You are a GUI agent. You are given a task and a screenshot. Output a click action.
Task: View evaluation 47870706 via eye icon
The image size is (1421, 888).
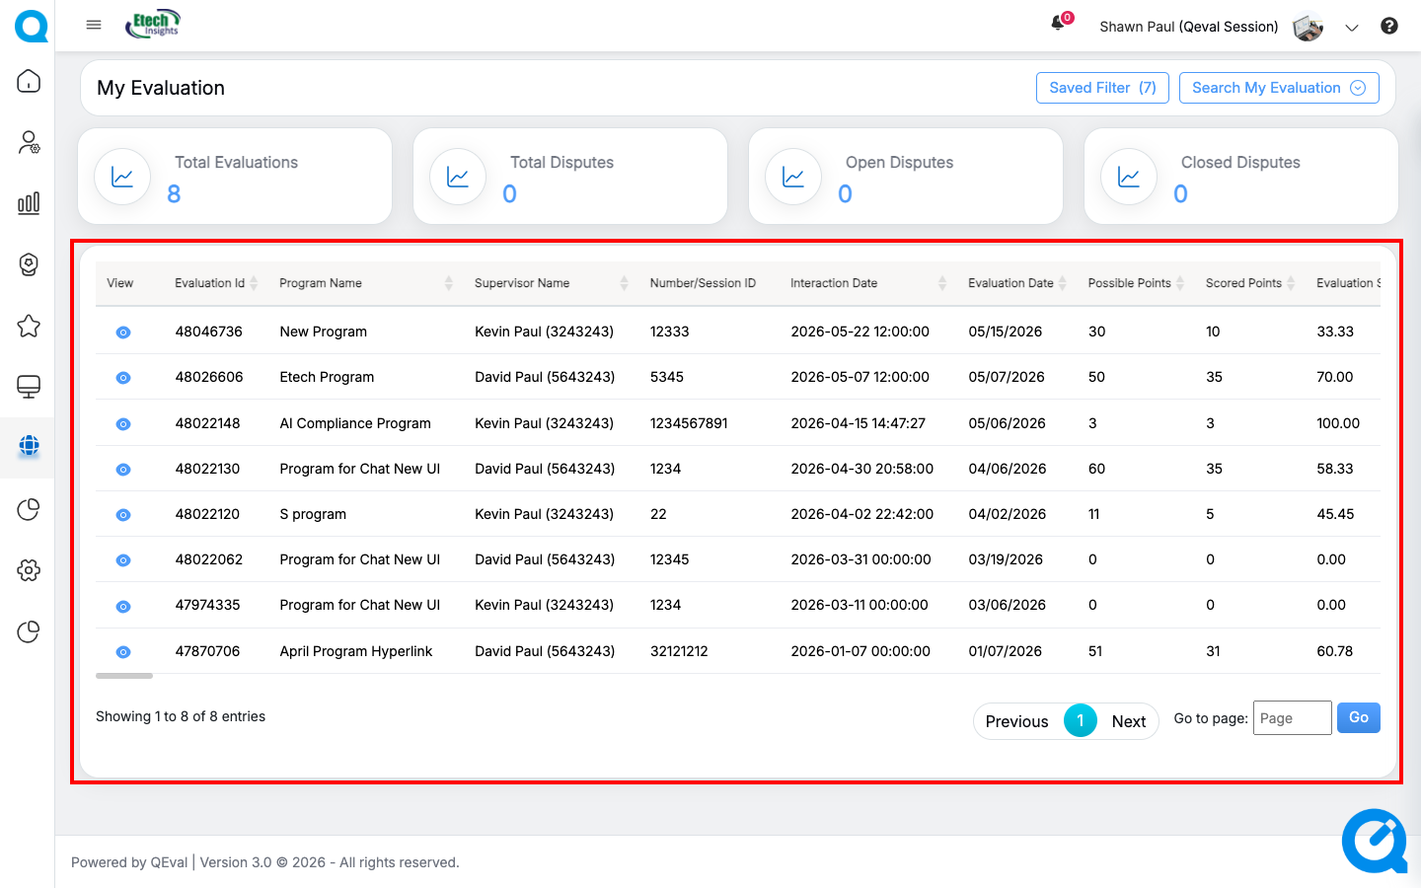[x=123, y=652]
